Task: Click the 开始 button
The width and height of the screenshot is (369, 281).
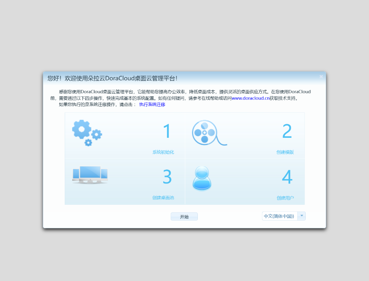Action: click(184, 217)
